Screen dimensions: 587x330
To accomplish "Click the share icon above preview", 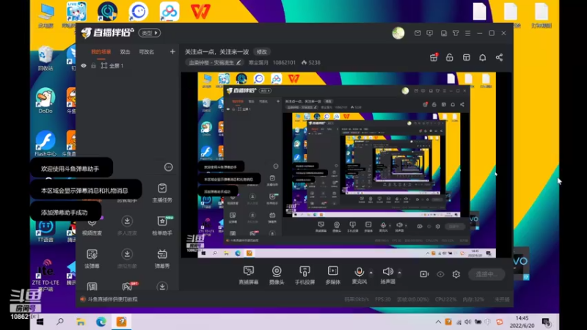I will [499, 57].
